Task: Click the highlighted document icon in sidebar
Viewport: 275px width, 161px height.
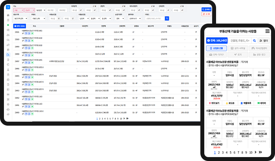Action: coord(8,55)
